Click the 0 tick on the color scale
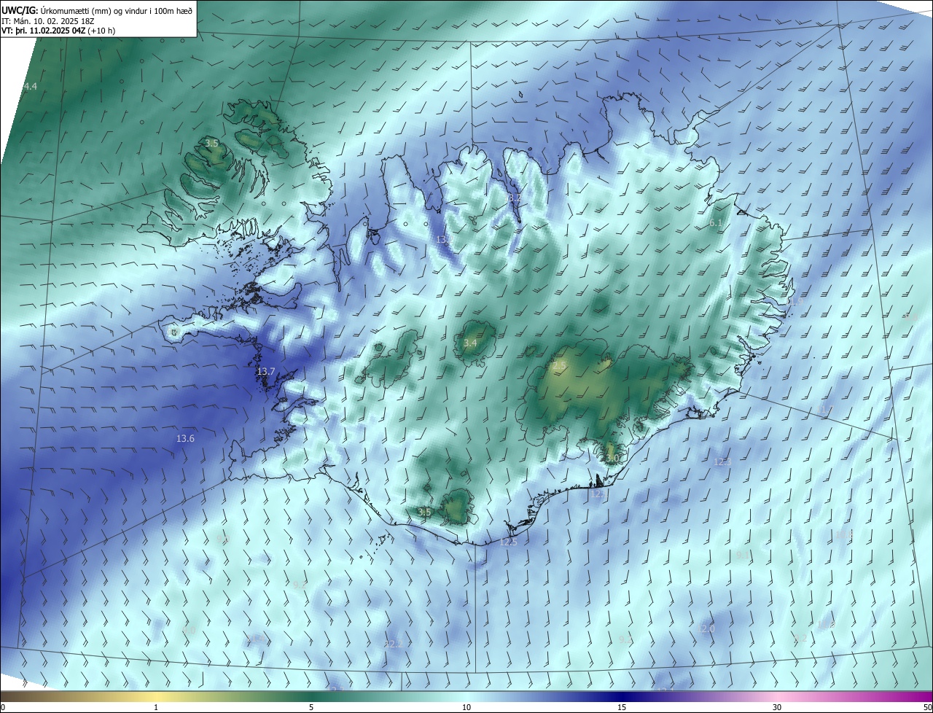Image resolution: width=933 pixels, height=713 pixels. pyautogui.click(x=3, y=708)
